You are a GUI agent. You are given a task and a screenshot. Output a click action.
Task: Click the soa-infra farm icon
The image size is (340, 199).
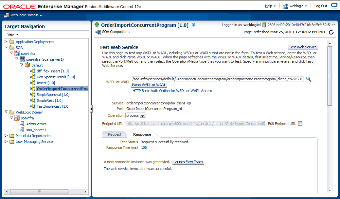click(x=17, y=54)
